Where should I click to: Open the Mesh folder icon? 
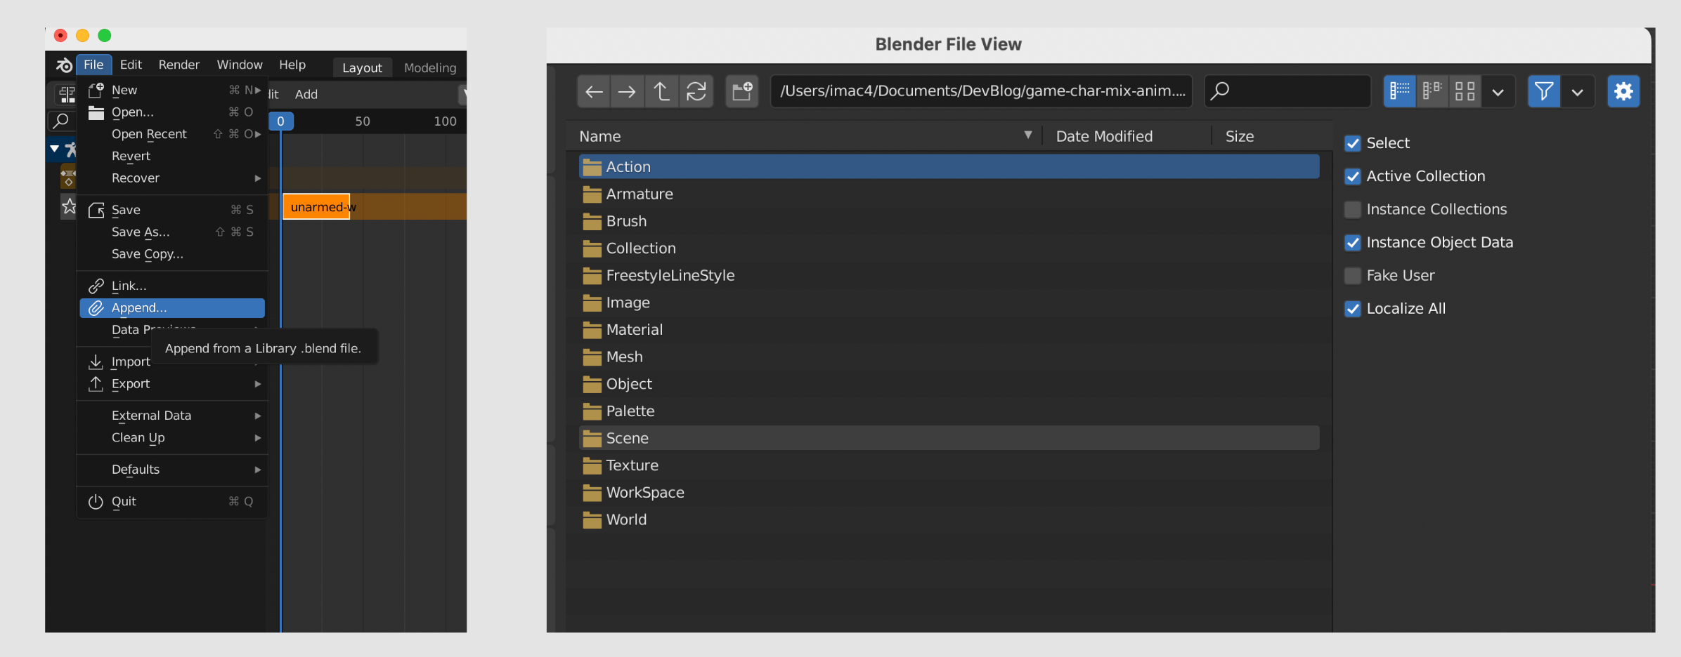click(x=592, y=357)
